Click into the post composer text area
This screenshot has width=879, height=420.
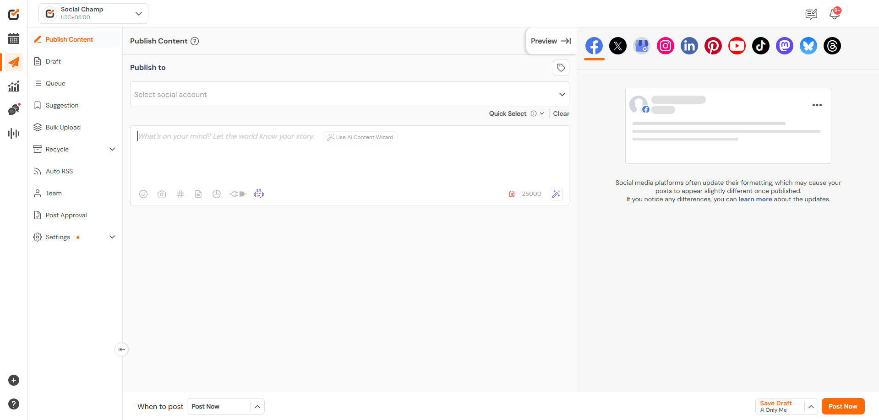(349, 158)
